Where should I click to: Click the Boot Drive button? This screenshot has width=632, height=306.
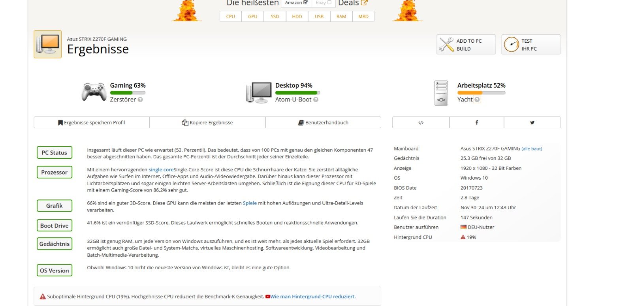click(x=55, y=225)
